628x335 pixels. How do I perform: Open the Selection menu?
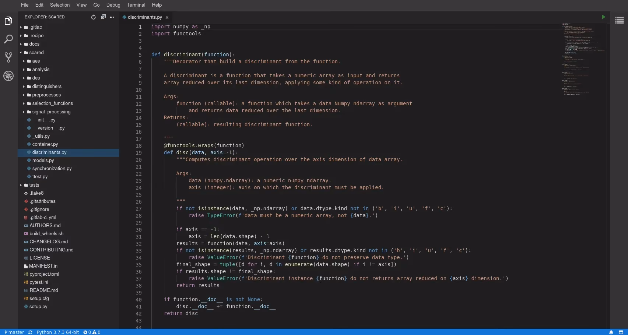click(x=60, y=5)
